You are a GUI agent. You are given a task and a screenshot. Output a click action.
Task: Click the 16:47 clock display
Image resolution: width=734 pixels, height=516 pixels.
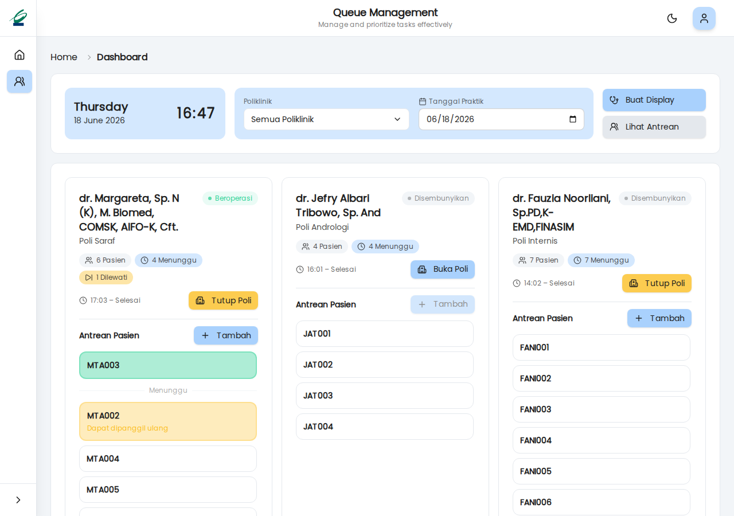(x=196, y=113)
